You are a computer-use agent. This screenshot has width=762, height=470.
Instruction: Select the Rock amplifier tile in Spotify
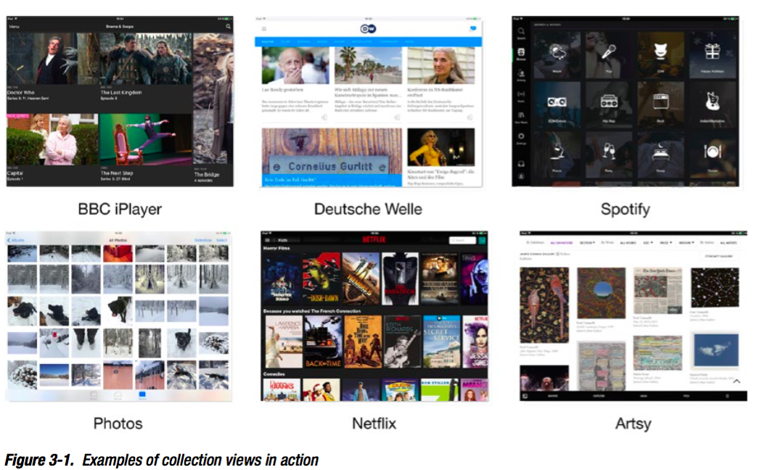660,105
